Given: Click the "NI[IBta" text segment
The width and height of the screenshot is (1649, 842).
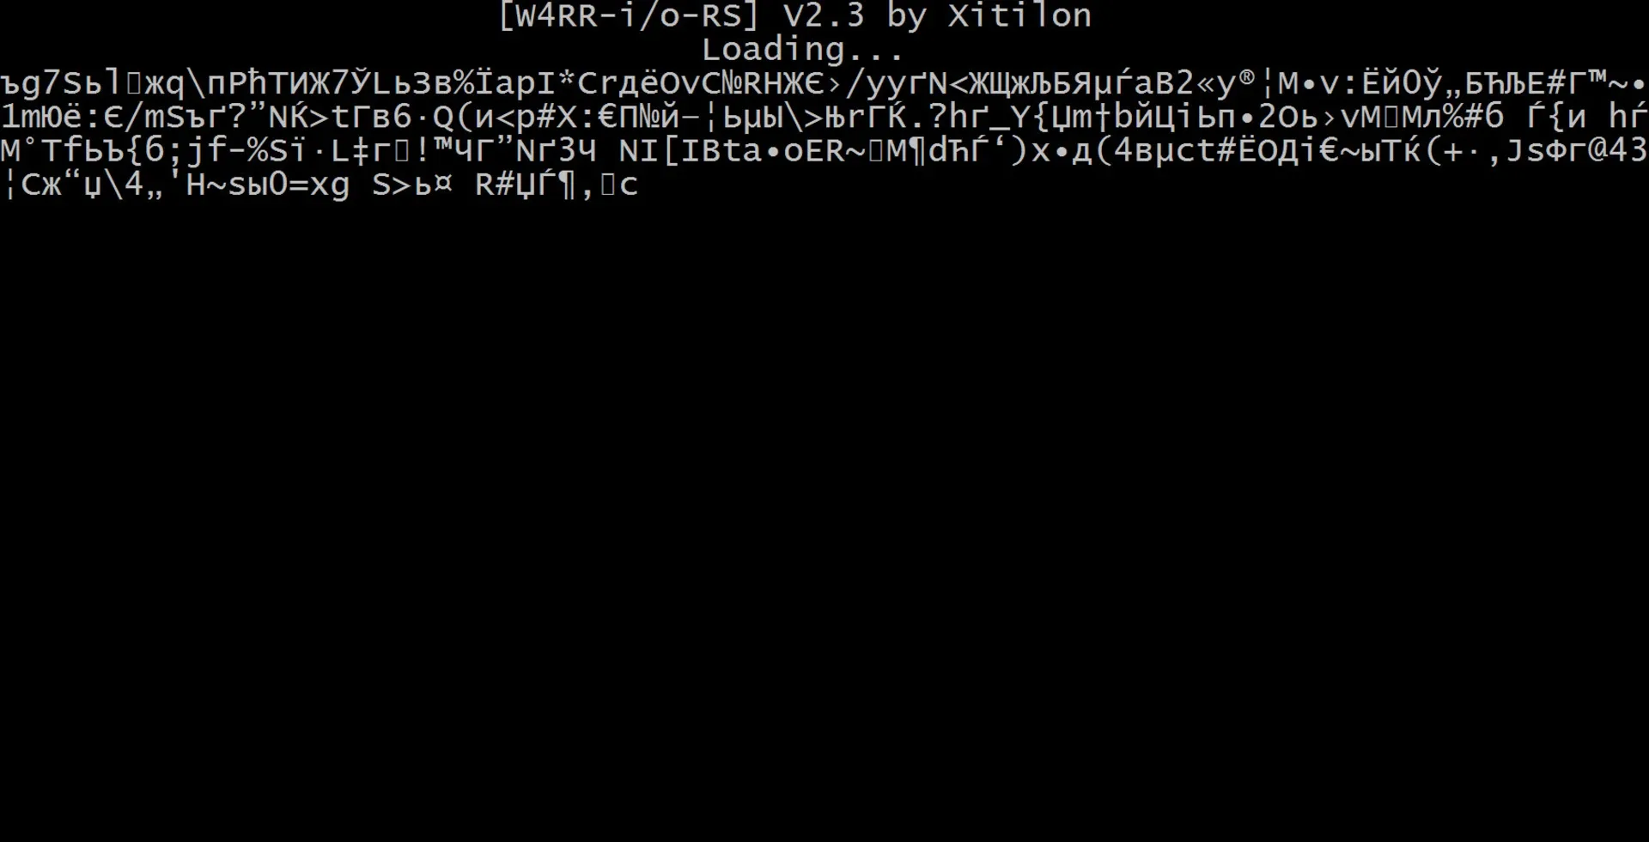Looking at the screenshot, I should 691,151.
